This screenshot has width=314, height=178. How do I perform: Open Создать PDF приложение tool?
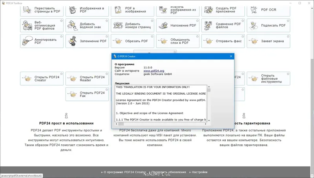pos(223,11)
